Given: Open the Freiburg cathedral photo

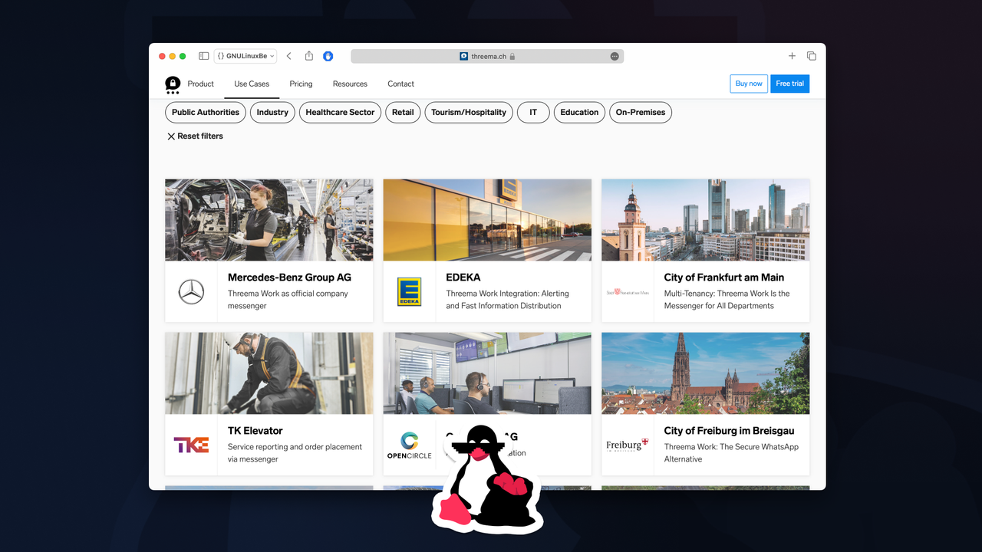Looking at the screenshot, I should tap(706, 373).
